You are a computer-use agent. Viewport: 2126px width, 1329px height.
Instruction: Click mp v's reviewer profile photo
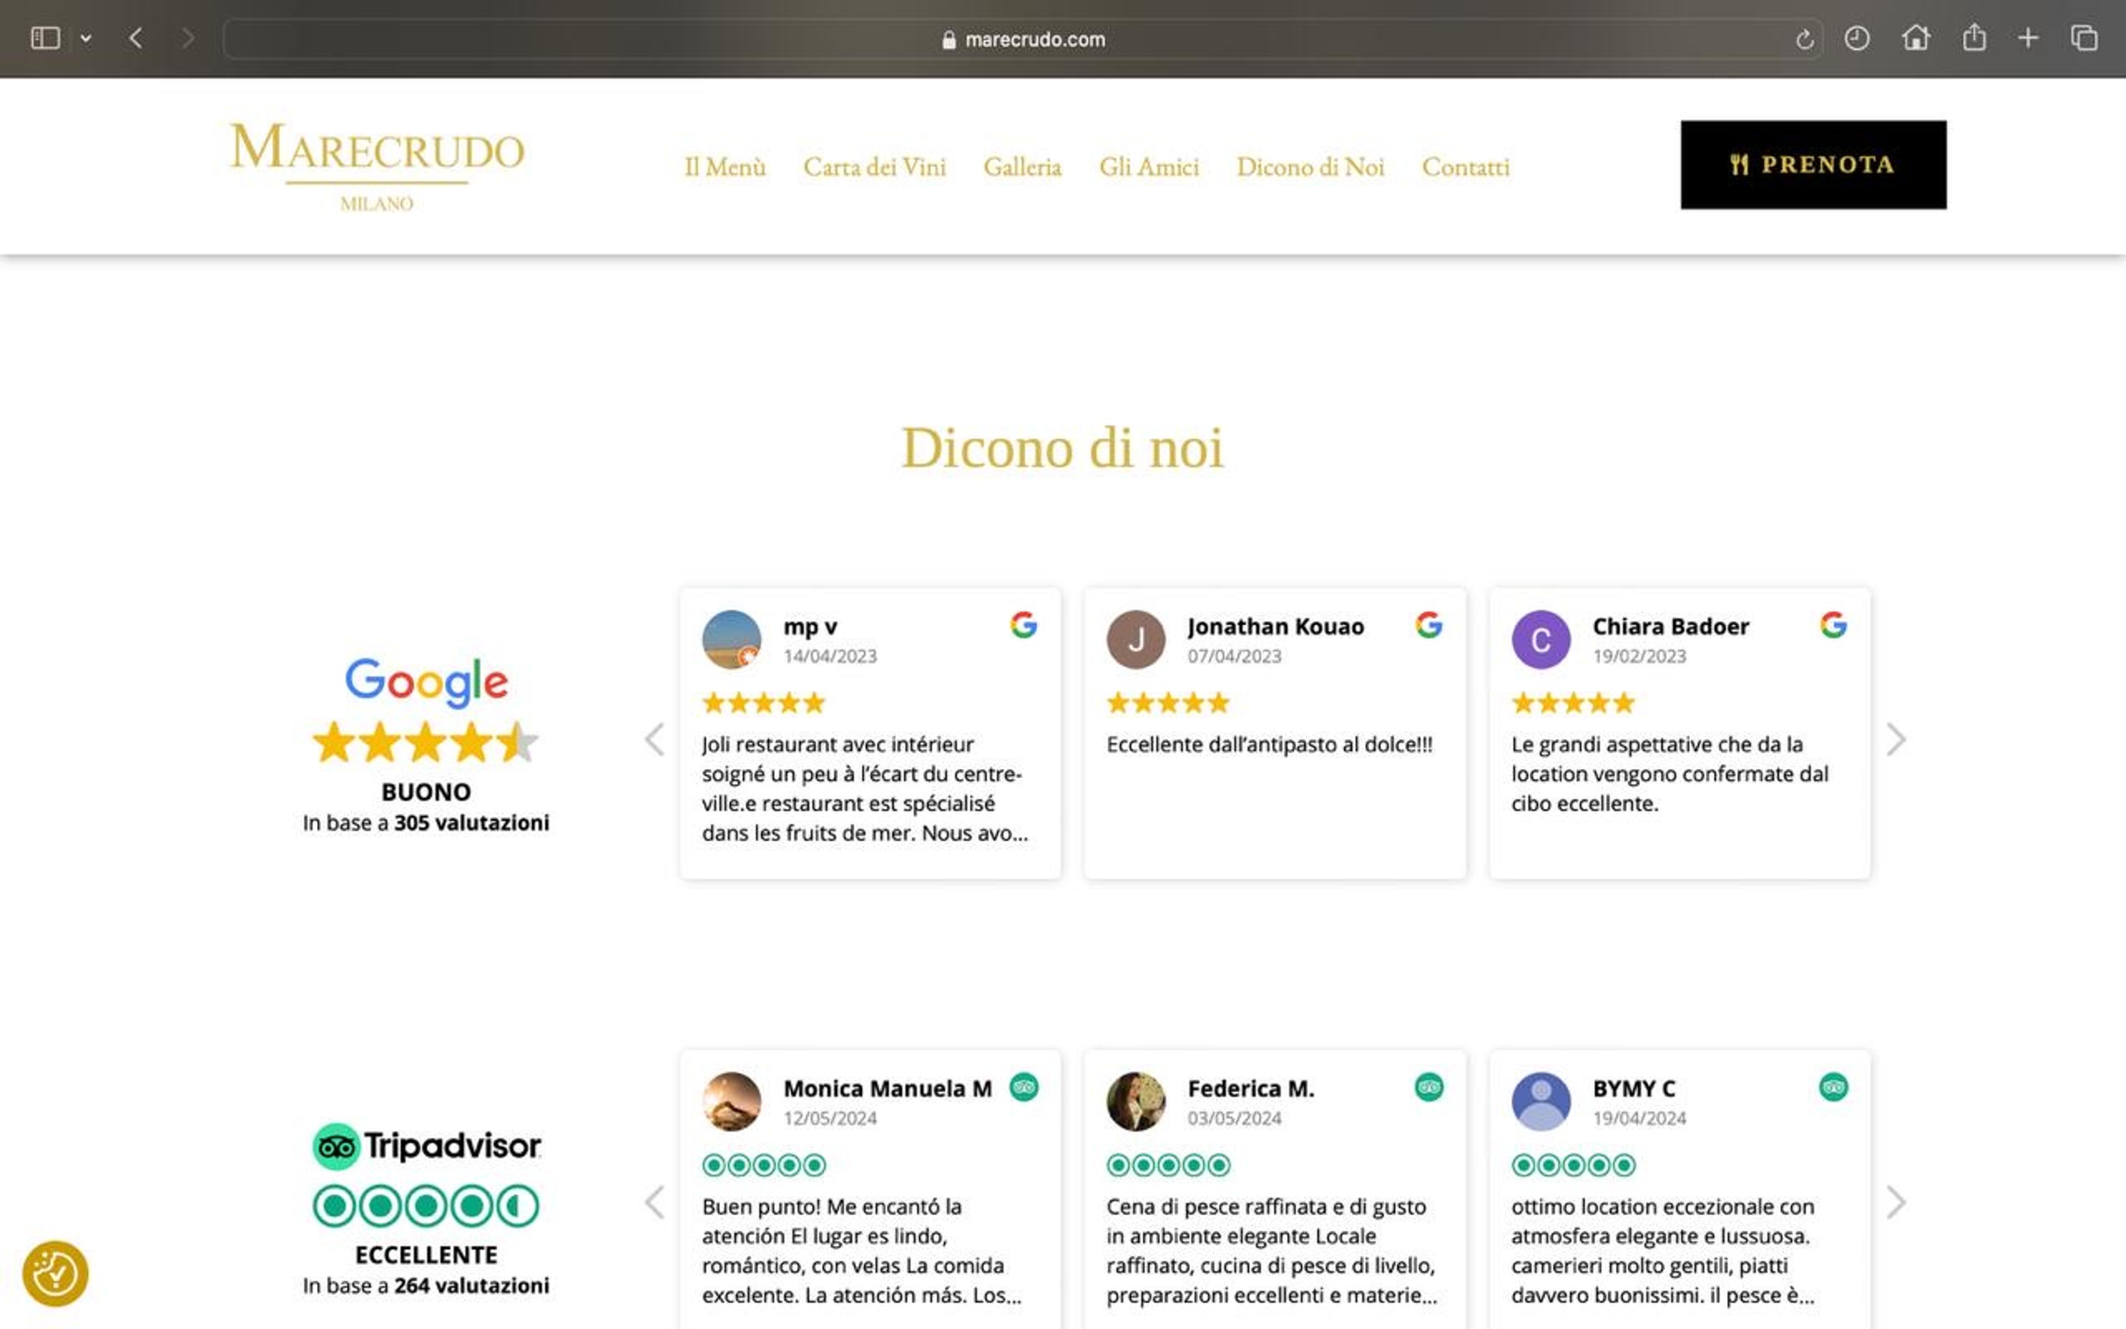(x=731, y=639)
